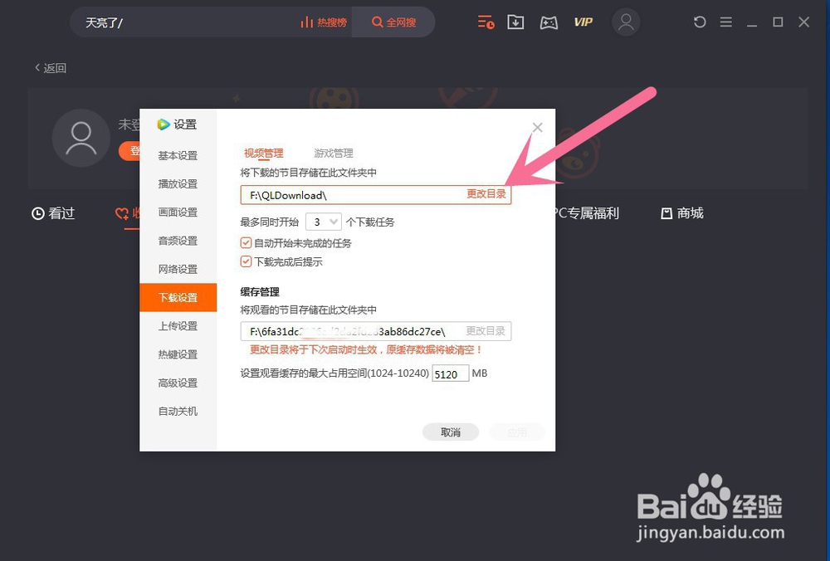The image size is (830, 561).
Task: Expand the main hamburger menu
Action: coord(726,22)
